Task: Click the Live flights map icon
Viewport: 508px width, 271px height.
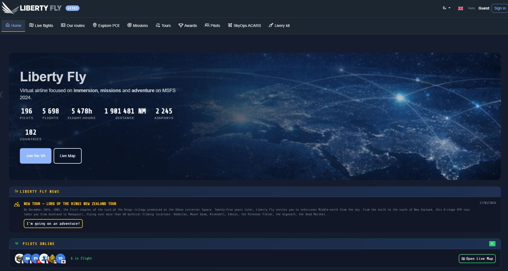Action: 32,25
